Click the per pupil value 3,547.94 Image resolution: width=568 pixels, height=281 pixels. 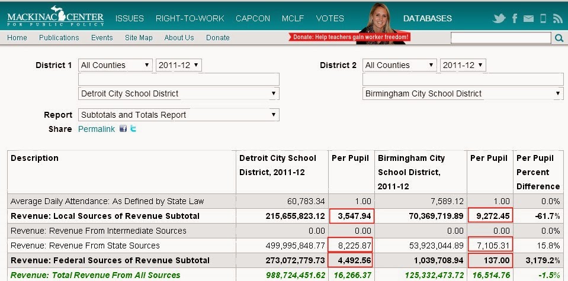[355, 217]
